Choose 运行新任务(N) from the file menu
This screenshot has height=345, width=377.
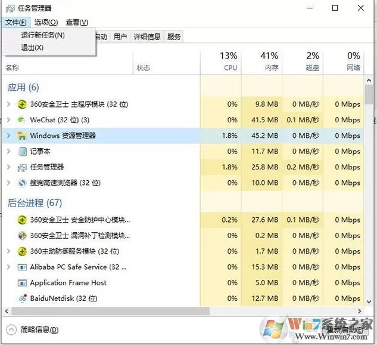point(43,35)
